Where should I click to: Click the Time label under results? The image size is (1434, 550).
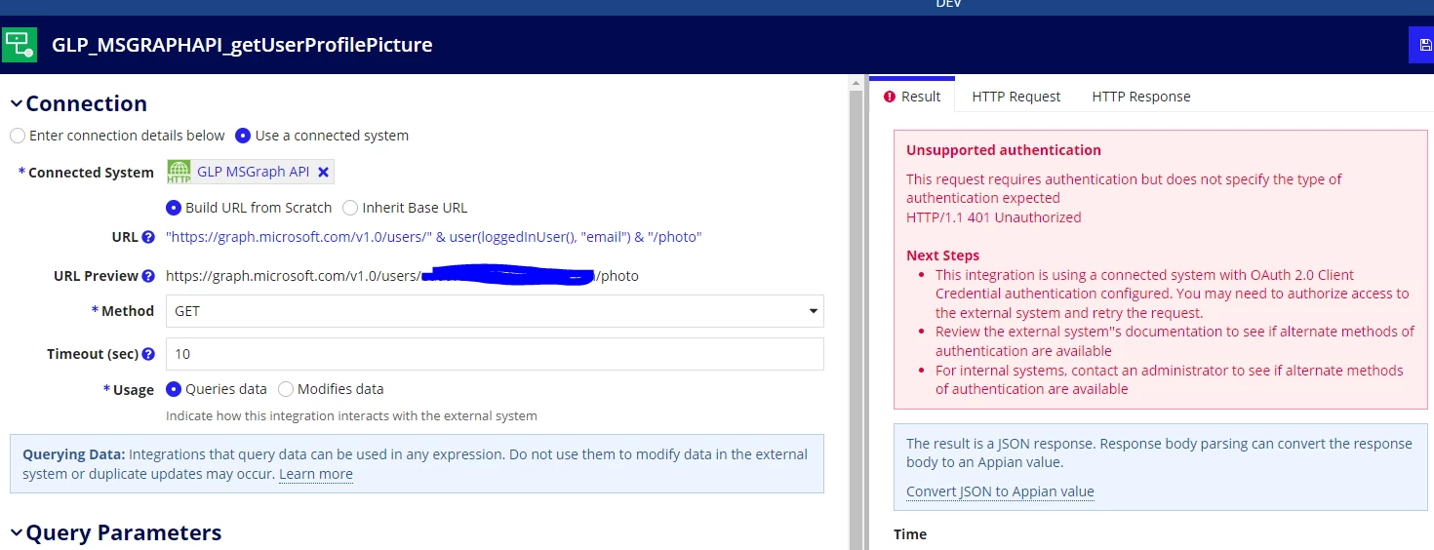pos(910,534)
